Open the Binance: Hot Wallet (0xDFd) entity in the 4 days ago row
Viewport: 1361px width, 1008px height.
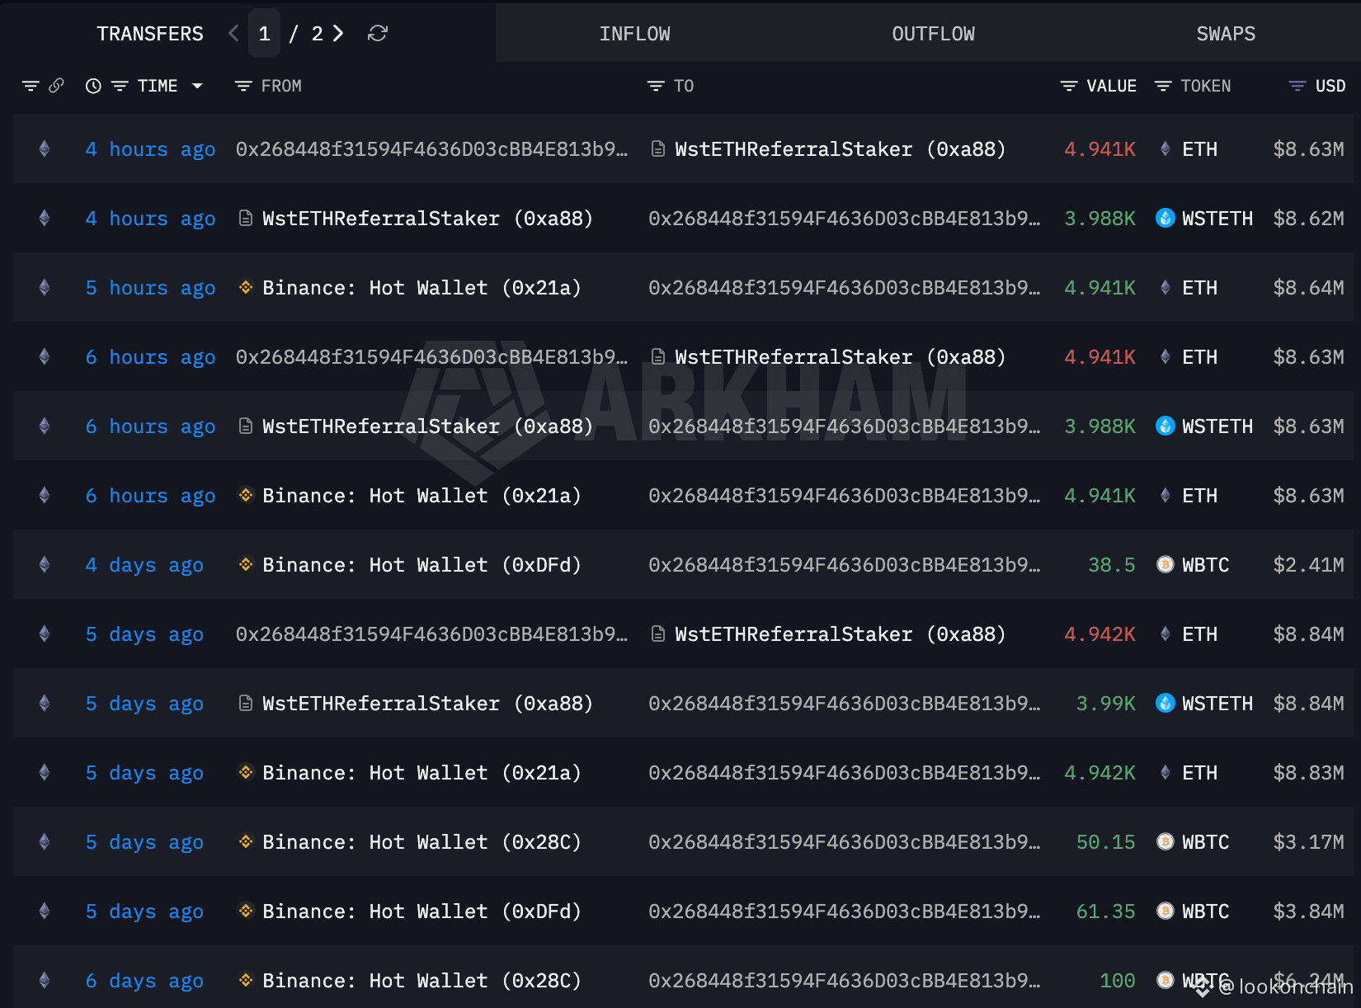[421, 565]
